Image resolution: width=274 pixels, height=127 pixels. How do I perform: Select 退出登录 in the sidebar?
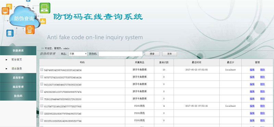[x=17, y=69]
